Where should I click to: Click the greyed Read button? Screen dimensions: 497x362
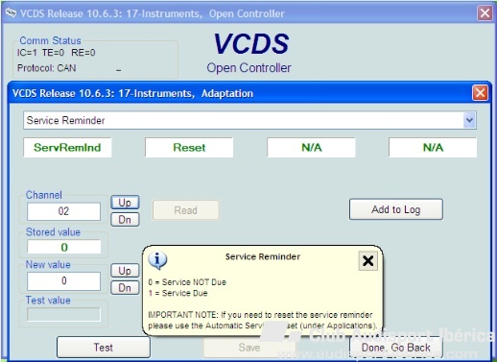[x=186, y=210]
